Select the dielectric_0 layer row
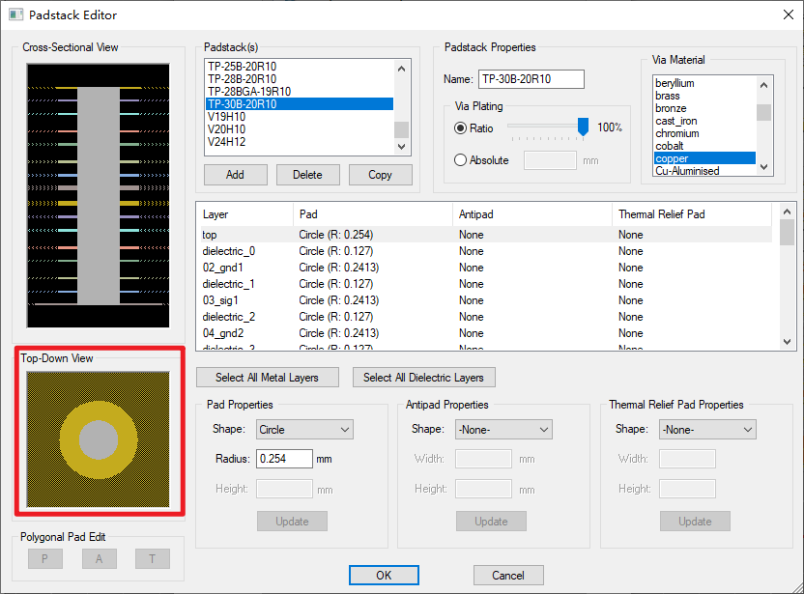This screenshot has width=804, height=594. click(486, 251)
